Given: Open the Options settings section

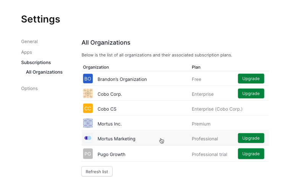Looking at the screenshot, I should tap(29, 88).
